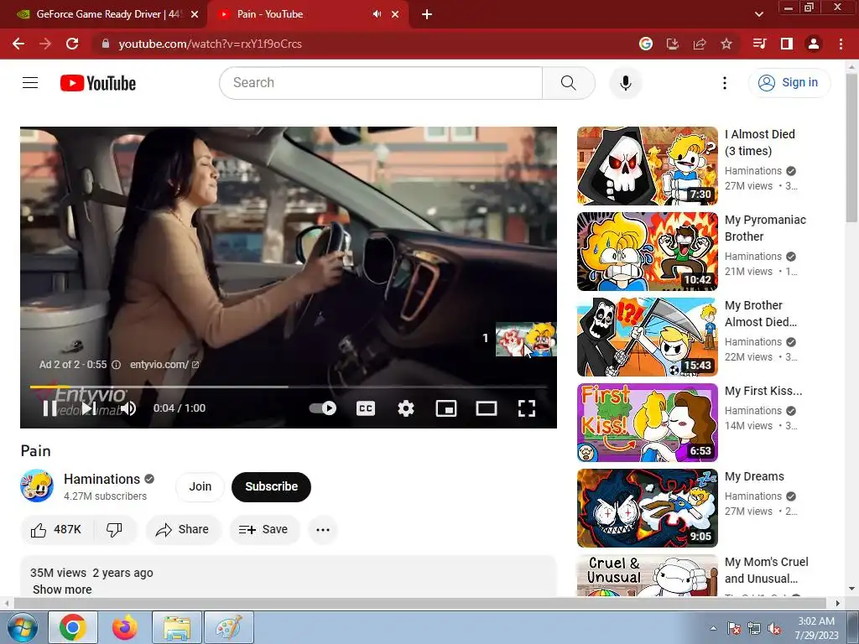Toggle closed captions CC
Viewport: 859px width, 644px height.
tap(366, 408)
